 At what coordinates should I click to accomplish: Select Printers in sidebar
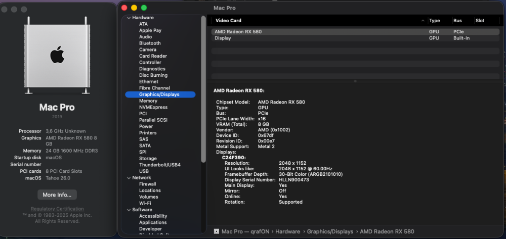148,133
